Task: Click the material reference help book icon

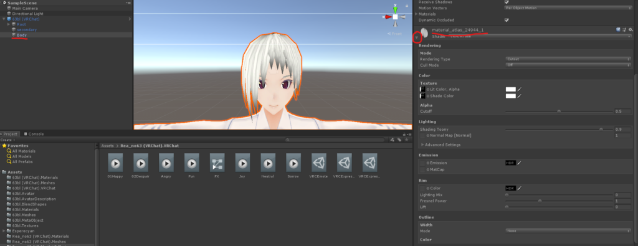Action: [618, 30]
